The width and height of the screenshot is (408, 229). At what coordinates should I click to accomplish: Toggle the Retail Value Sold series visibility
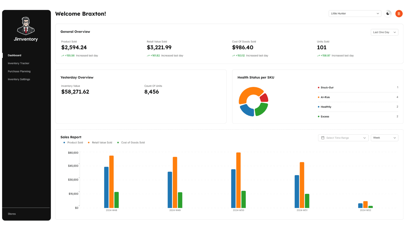pyautogui.click(x=100, y=142)
